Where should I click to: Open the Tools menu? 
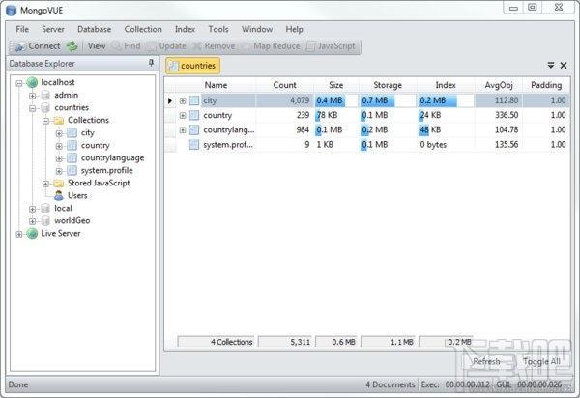coord(218,29)
